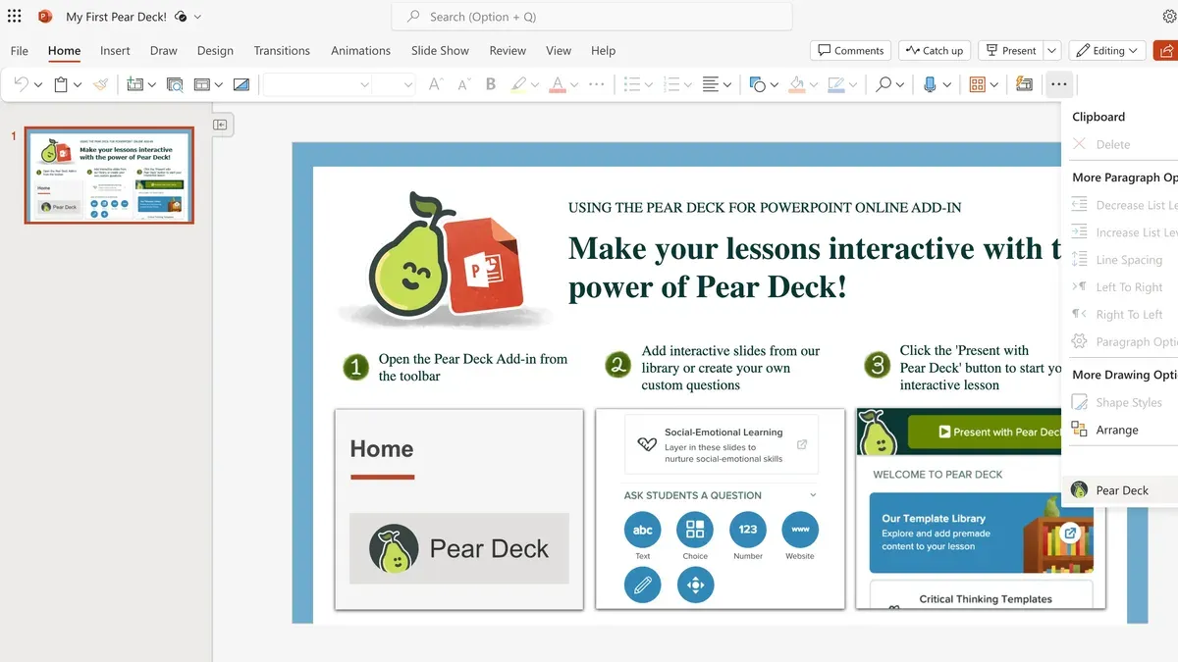Open the Add-ins grid icon
The height and width of the screenshot is (662, 1178).
(977, 85)
